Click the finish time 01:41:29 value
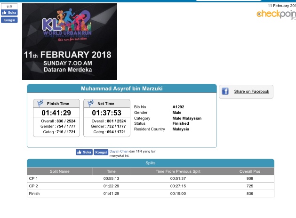296x218 pixels. coord(56,113)
